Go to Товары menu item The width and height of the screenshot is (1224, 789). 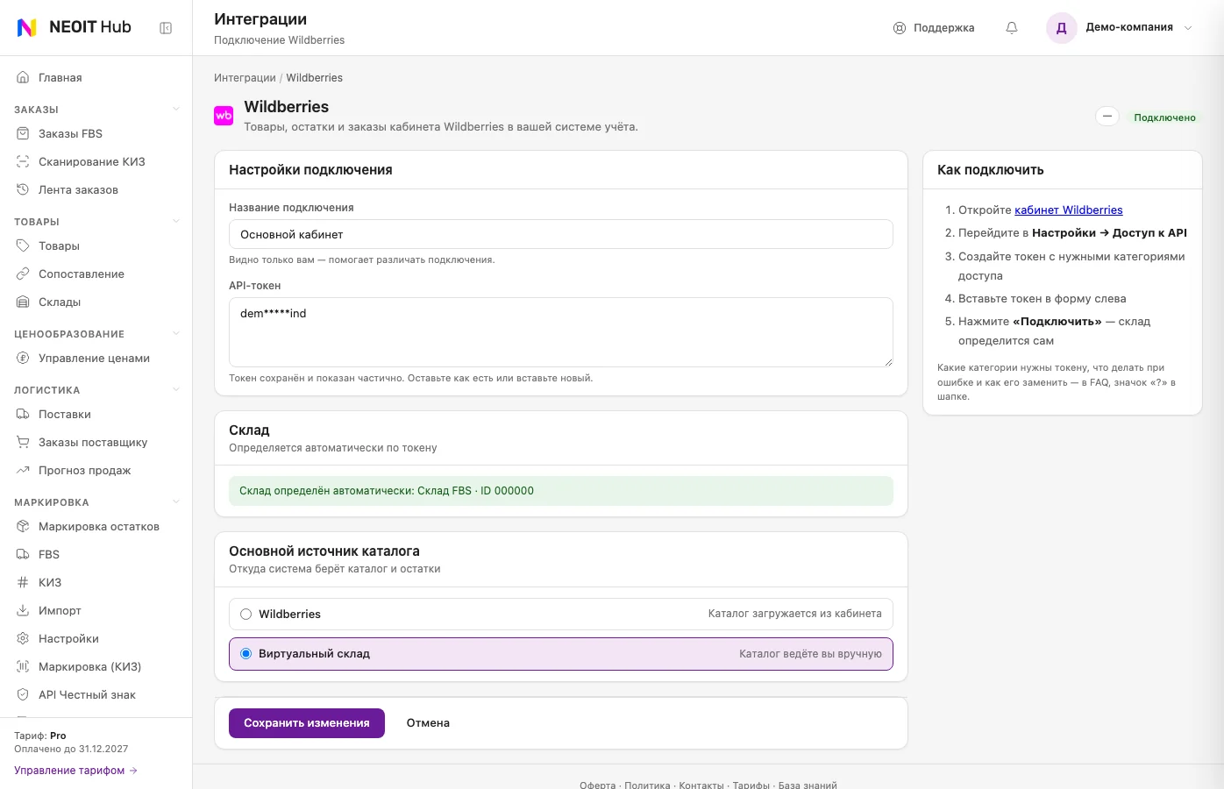pyautogui.click(x=96, y=246)
